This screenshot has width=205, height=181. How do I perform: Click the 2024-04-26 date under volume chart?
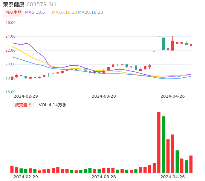173,177
